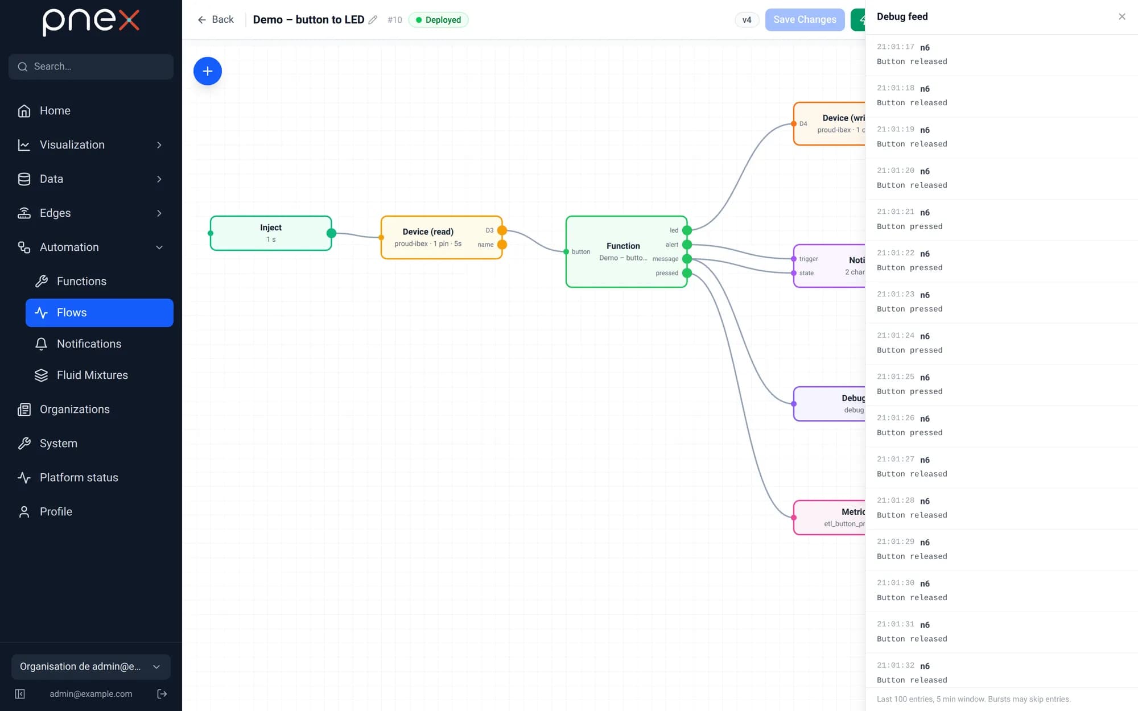This screenshot has height=711, width=1138.
Task: Select the Debug node on canvas
Action: point(830,404)
